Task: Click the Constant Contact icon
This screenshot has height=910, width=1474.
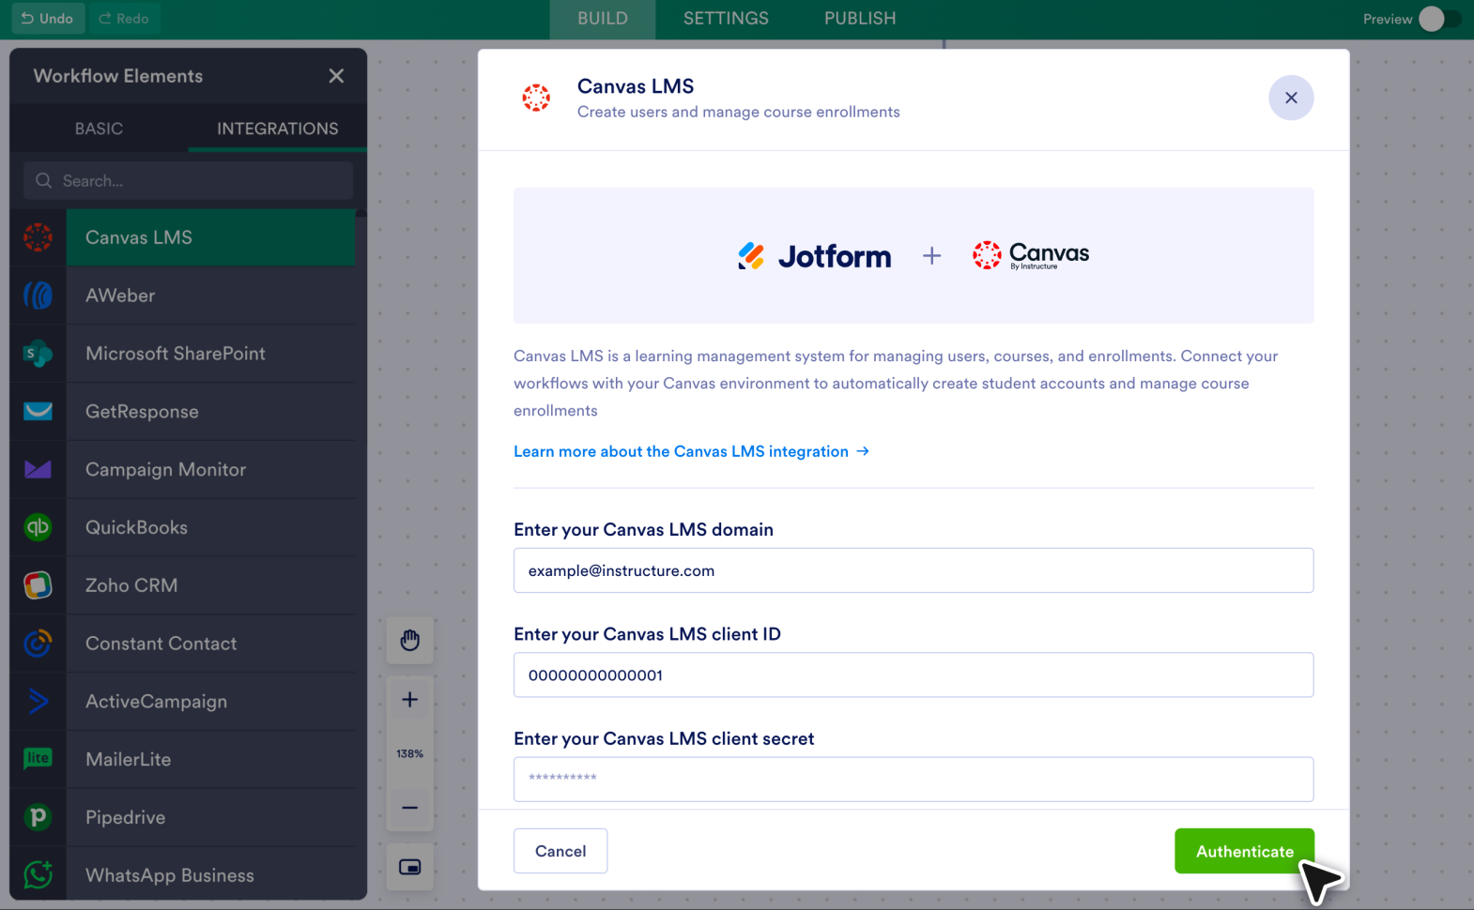Action: (38, 644)
